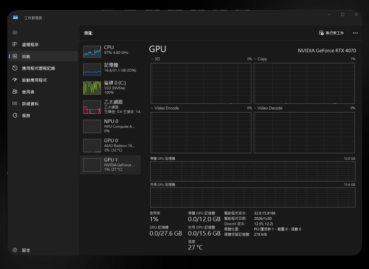
Task: Click the '0.0/12.0 GB' dedicated memory value
Action: (x=204, y=219)
